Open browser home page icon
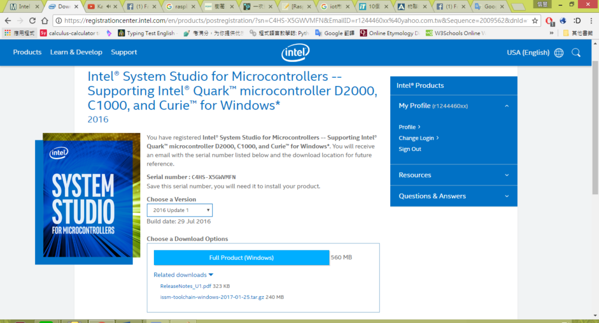 44,20
